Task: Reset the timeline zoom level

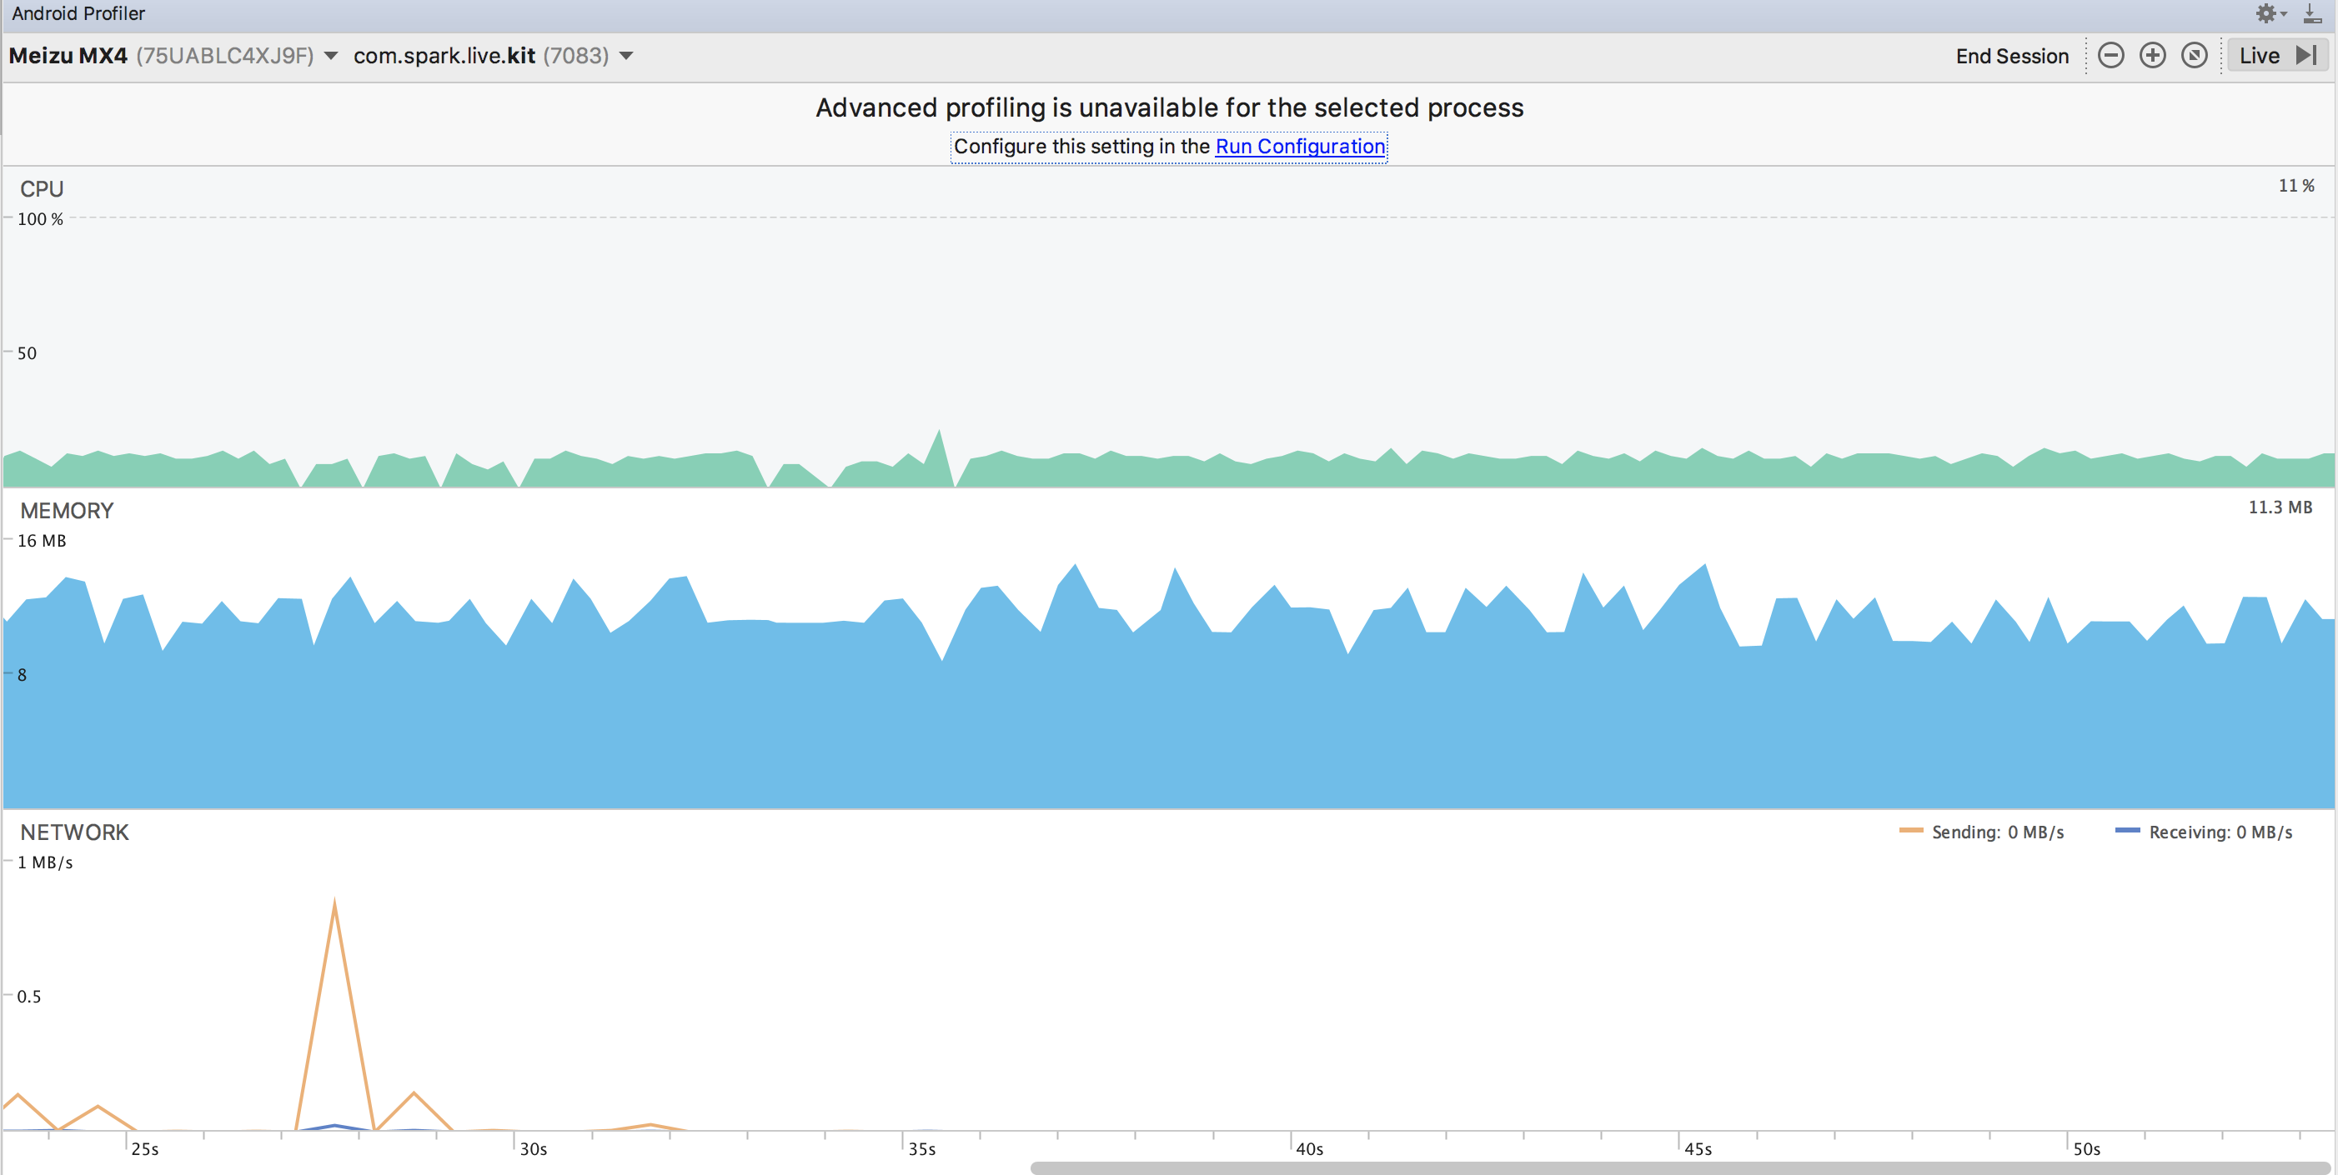Action: point(2195,55)
